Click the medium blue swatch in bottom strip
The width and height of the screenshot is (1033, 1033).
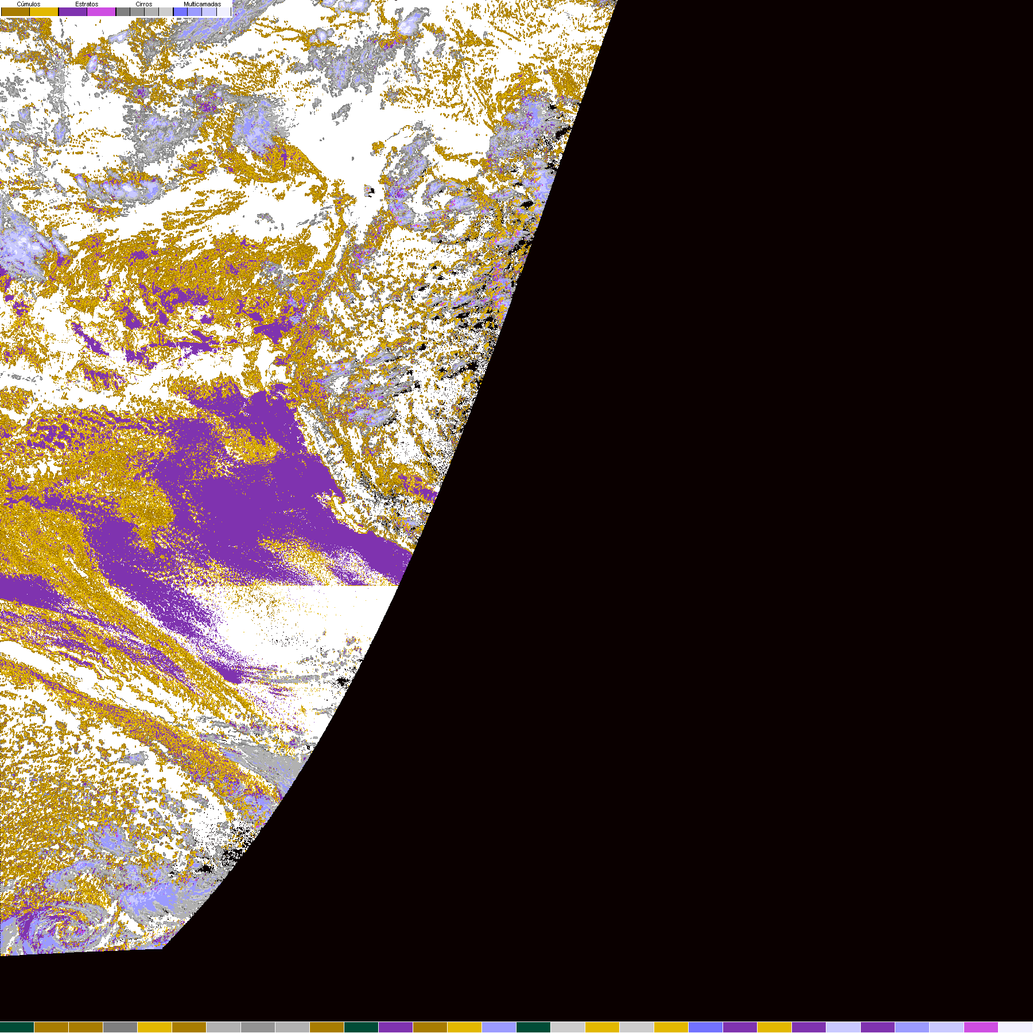coord(705,1027)
